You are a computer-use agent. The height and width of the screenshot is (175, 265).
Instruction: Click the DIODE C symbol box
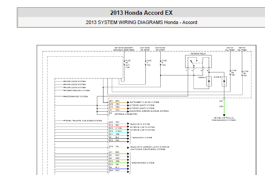click(x=209, y=81)
